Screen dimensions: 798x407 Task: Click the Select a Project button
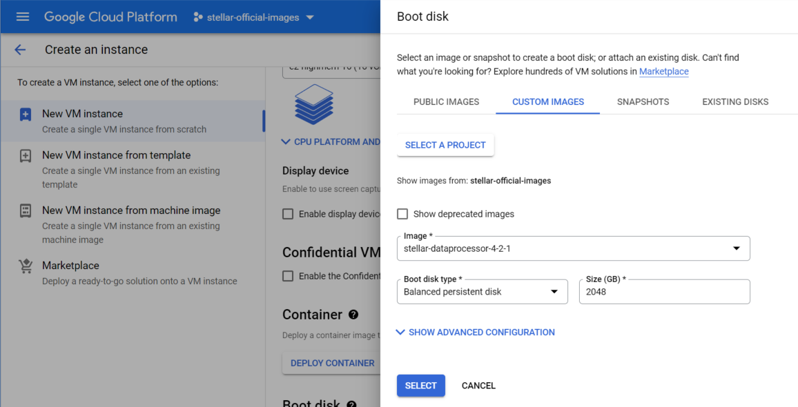(x=445, y=145)
